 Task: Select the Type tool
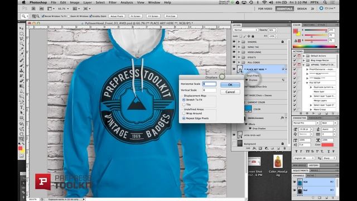tap(22, 108)
